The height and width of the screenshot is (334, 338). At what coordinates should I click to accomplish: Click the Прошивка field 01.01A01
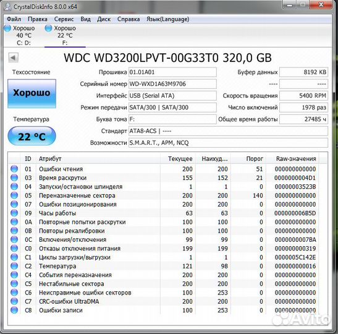(x=172, y=72)
